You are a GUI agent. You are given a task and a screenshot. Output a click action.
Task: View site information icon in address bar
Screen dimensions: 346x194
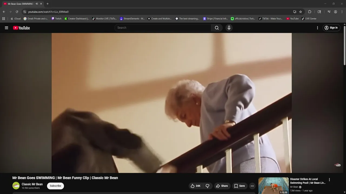[x=25, y=12]
